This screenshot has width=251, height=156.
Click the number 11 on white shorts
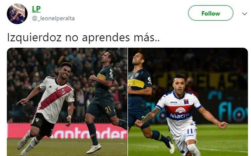point(190,131)
